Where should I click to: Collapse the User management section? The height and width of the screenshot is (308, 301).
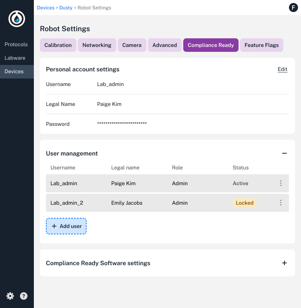[284, 153]
